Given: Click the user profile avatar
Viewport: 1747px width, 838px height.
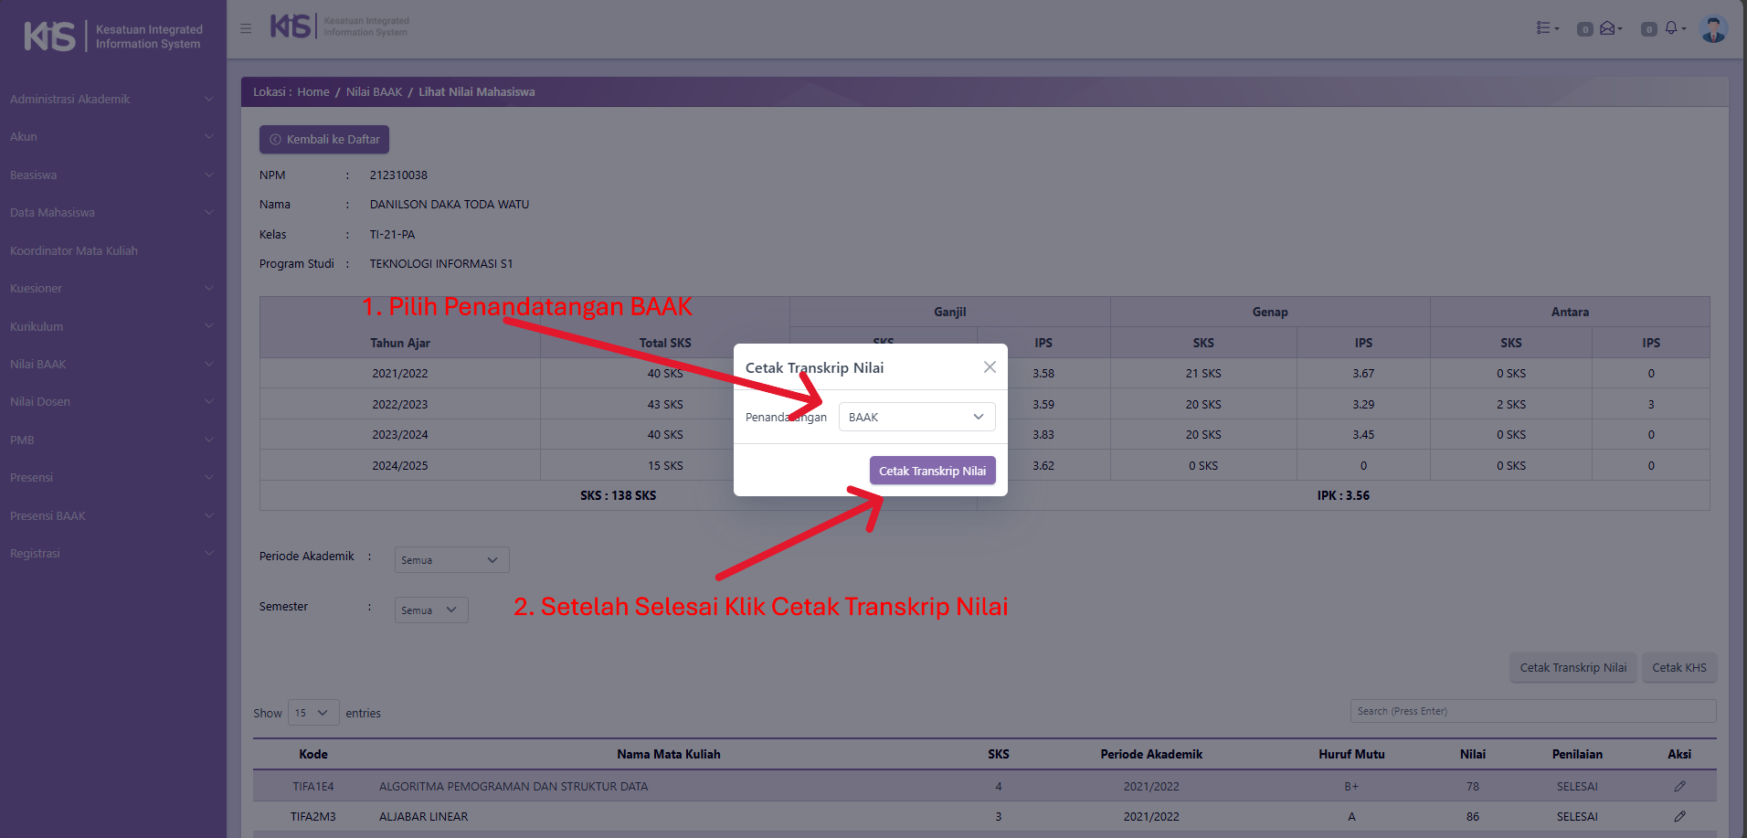Looking at the screenshot, I should click(1713, 29).
